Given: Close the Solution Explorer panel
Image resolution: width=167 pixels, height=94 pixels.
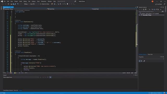Looking at the screenshot, I should pos(163,7).
